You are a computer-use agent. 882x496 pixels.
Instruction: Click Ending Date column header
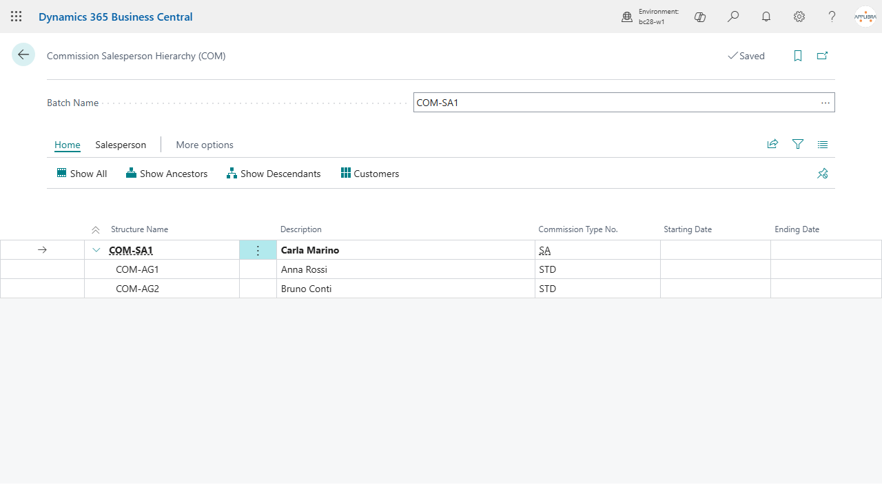[x=797, y=229]
